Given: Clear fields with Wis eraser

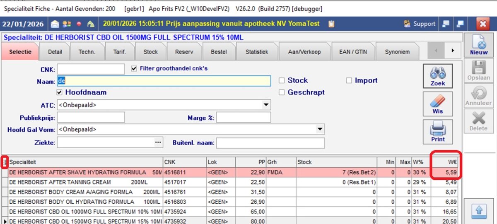Looking at the screenshot, I should click(438, 104).
